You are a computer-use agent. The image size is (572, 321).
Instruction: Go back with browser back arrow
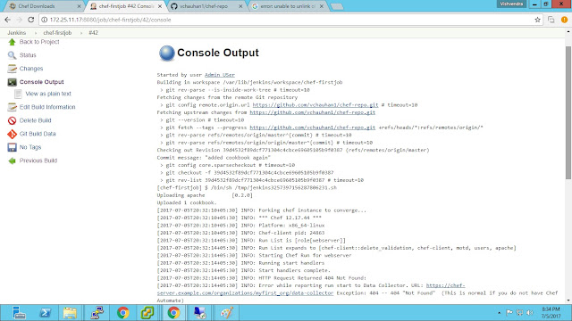pos(8,20)
